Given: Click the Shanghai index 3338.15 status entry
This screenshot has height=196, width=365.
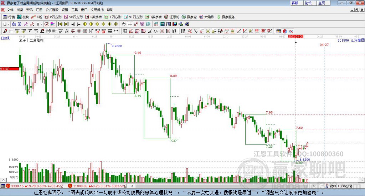Looking at the screenshot, I should tap(35, 186).
